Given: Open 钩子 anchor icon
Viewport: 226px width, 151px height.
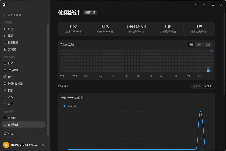Looking at the screenshot, I should click(x=5, y=104).
